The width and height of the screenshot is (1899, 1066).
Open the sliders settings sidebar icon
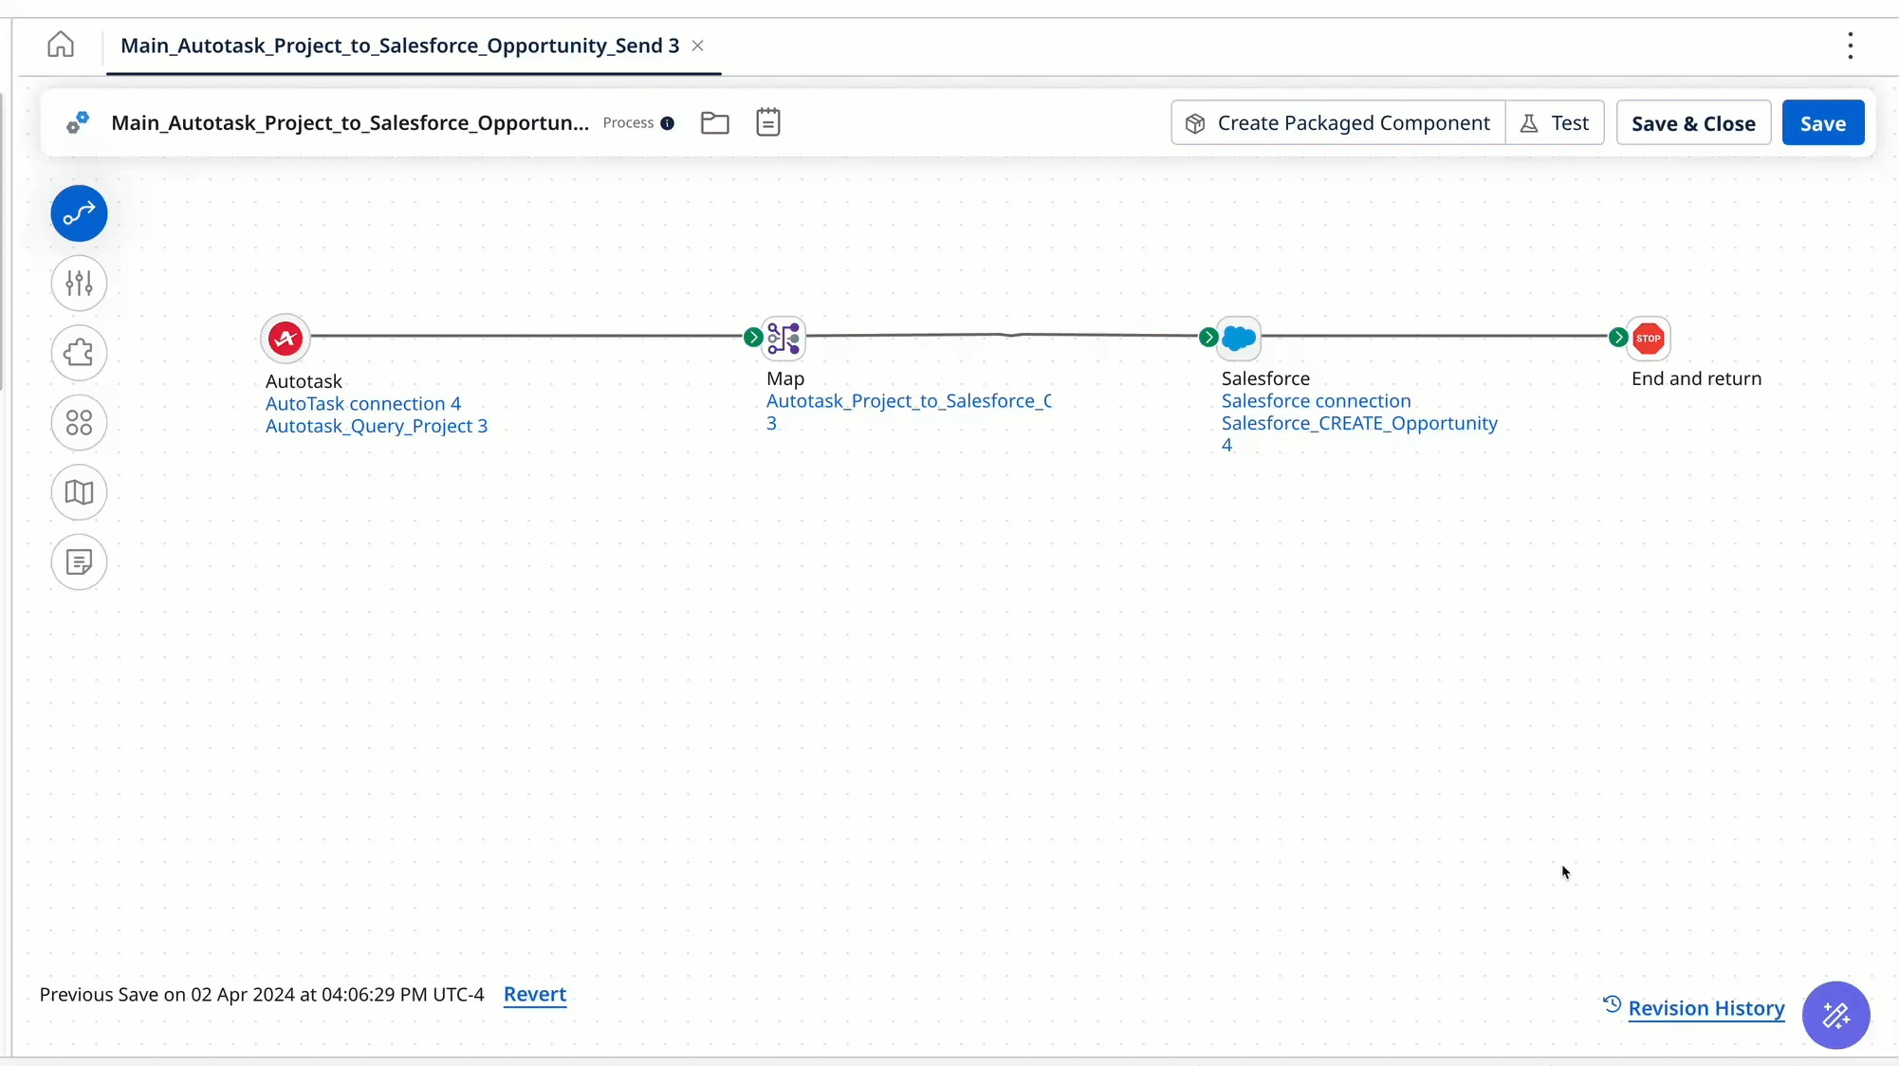[79, 283]
